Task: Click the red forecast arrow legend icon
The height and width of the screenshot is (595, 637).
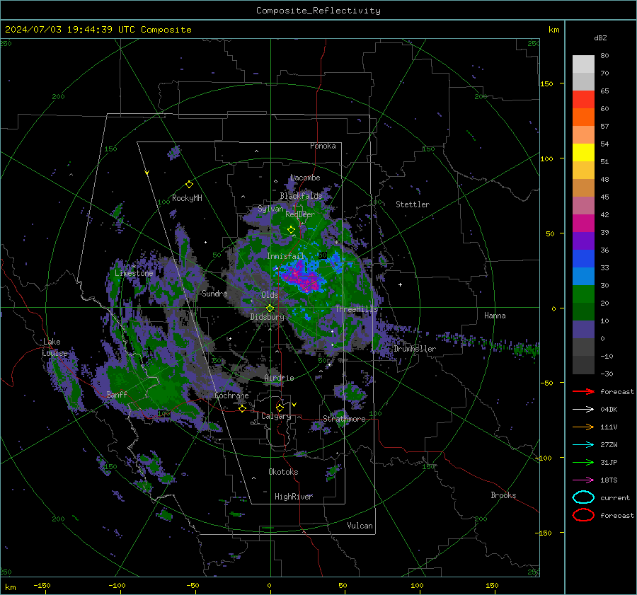Action: pyautogui.click(x=583, y=391)
